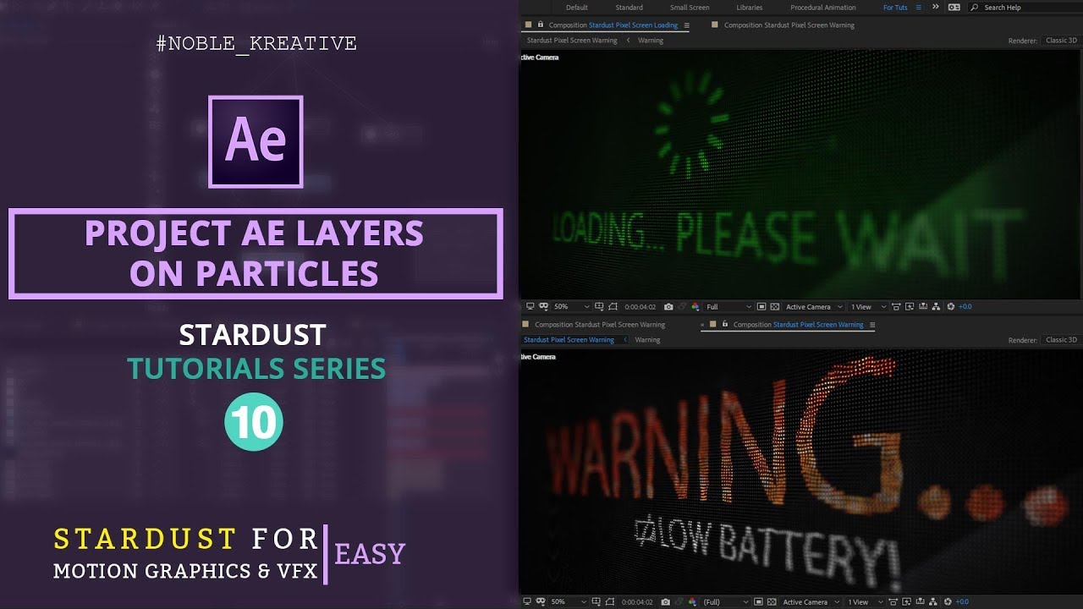Click Warning breadcrumb in bottom viewer
1083x609 pixels.
[x=647, y=340]
